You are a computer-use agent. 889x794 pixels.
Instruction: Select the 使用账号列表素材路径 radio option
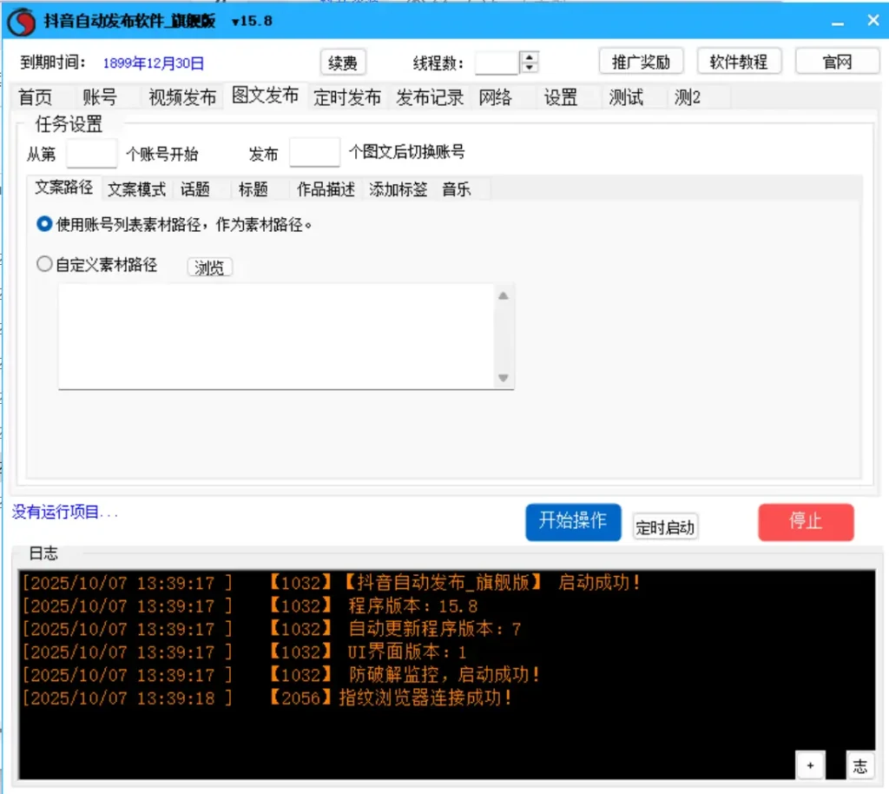[43, 223]
